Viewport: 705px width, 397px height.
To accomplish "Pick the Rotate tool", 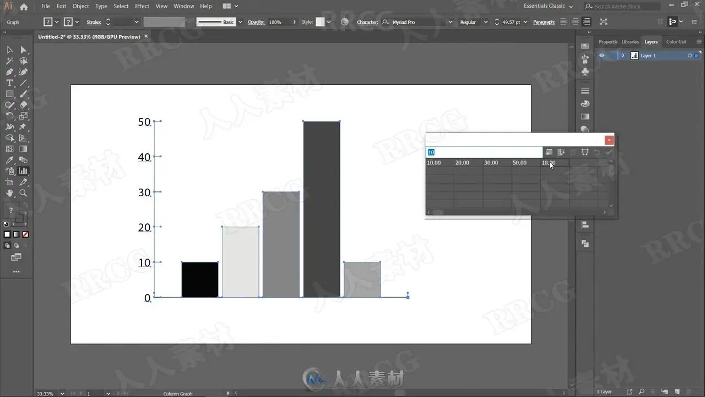I will point(9,116).
